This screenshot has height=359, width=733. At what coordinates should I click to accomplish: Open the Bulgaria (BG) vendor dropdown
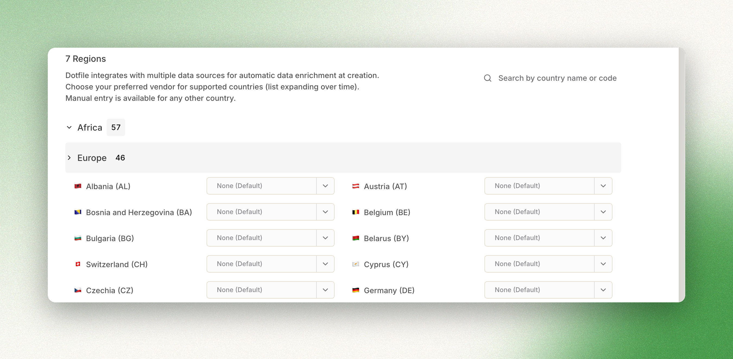point(270,238)
